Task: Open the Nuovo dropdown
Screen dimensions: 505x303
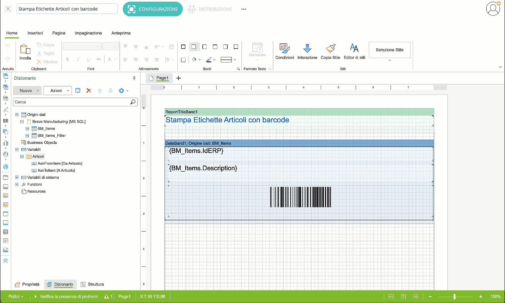Action: click(27, 91)
